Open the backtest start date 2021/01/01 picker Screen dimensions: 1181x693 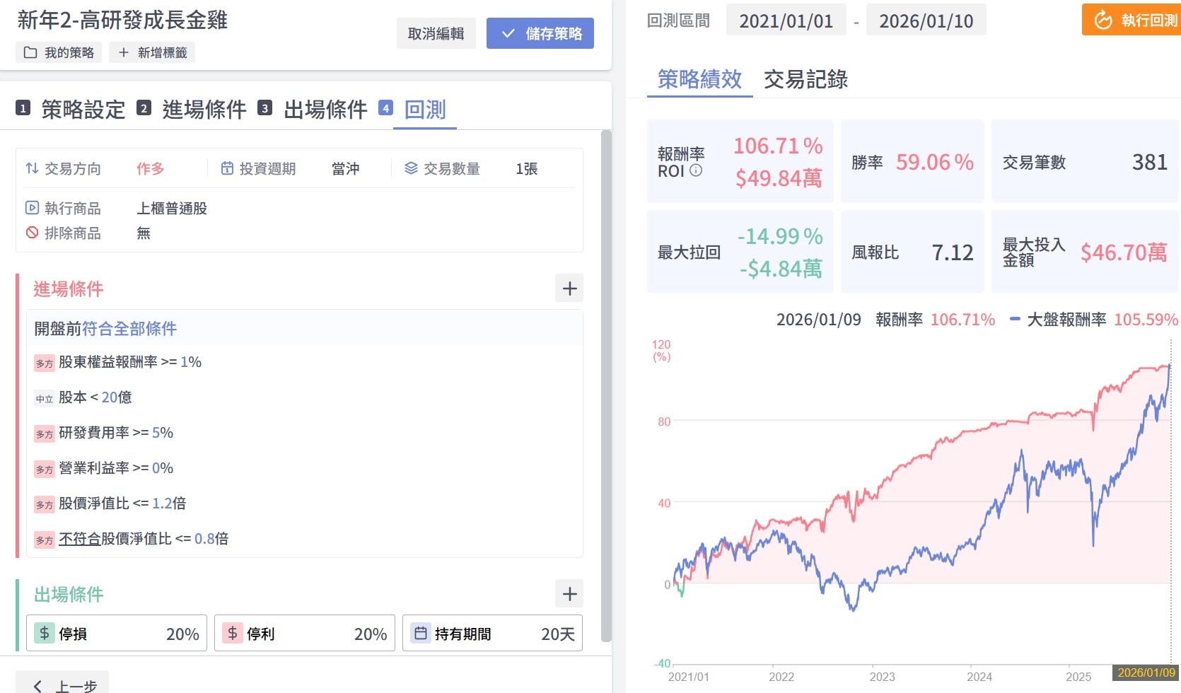click(x=786, y=21)
